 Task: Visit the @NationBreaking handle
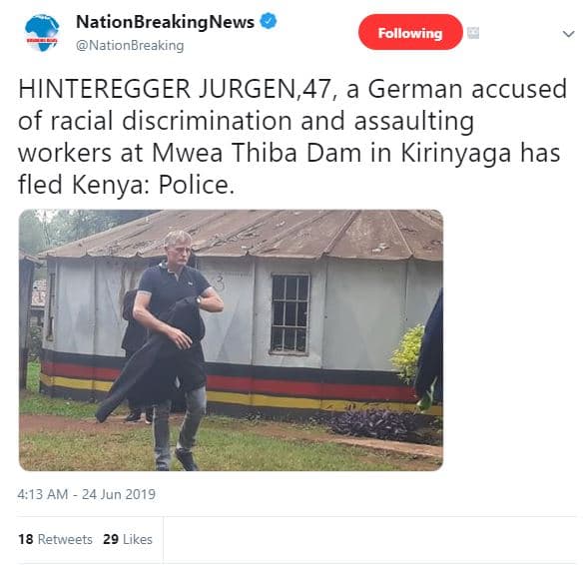tap(130, 46)
